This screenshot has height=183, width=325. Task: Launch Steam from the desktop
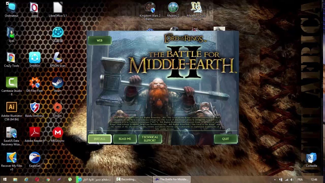(x=58, y=84)
